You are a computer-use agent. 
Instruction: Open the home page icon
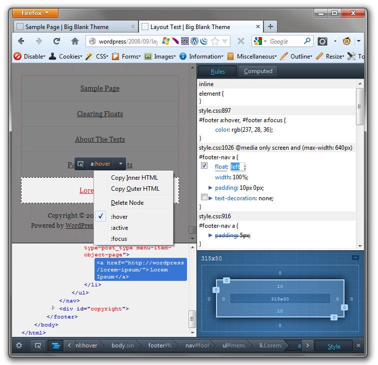pyautogui.click(x=75, y=41)
